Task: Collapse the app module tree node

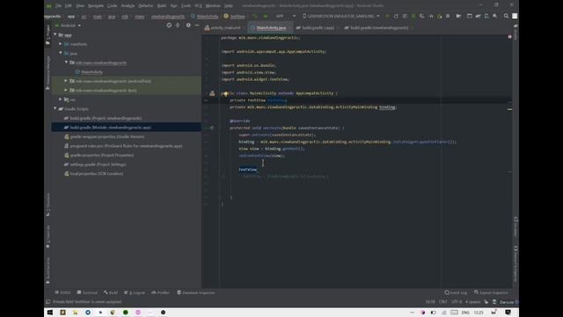Action: click(x=55, y=35)
